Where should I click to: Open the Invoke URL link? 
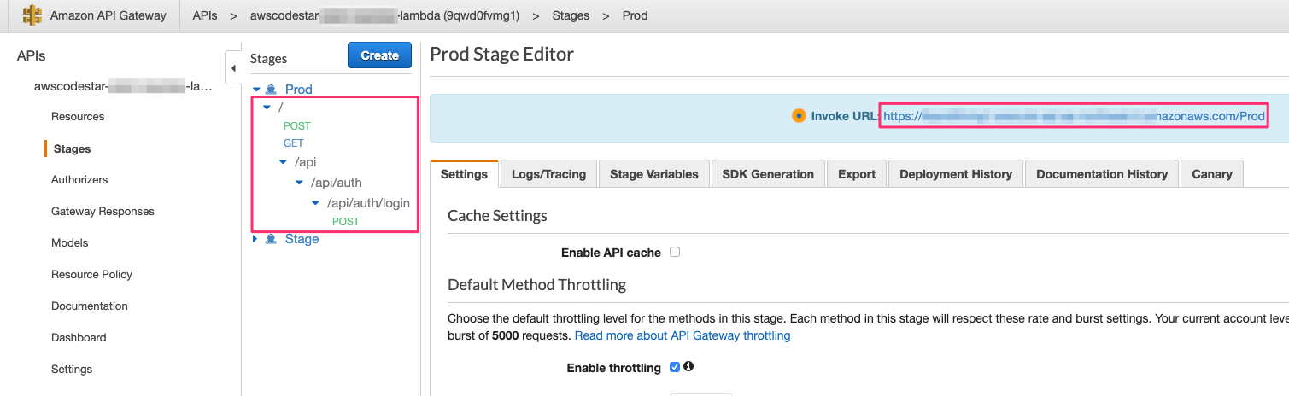(1074, 116)
